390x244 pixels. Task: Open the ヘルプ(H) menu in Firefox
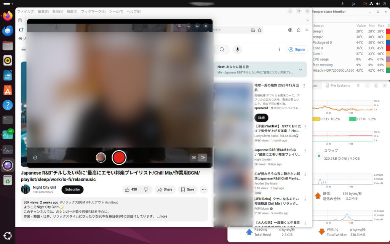(x=134, y=11)
